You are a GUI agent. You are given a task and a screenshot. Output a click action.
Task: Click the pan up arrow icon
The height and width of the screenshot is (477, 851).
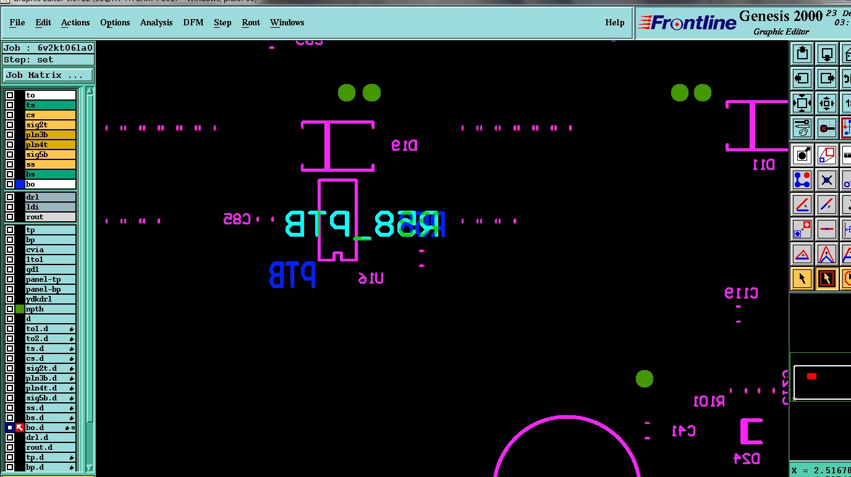click(x=802, y=53)
